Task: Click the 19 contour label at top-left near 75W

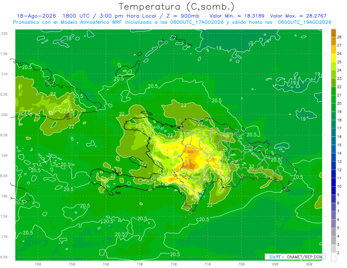Action: coord(69,38)
